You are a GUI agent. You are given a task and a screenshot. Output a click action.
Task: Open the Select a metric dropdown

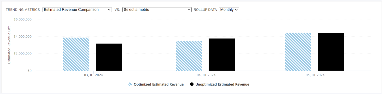tap(157, 10)
